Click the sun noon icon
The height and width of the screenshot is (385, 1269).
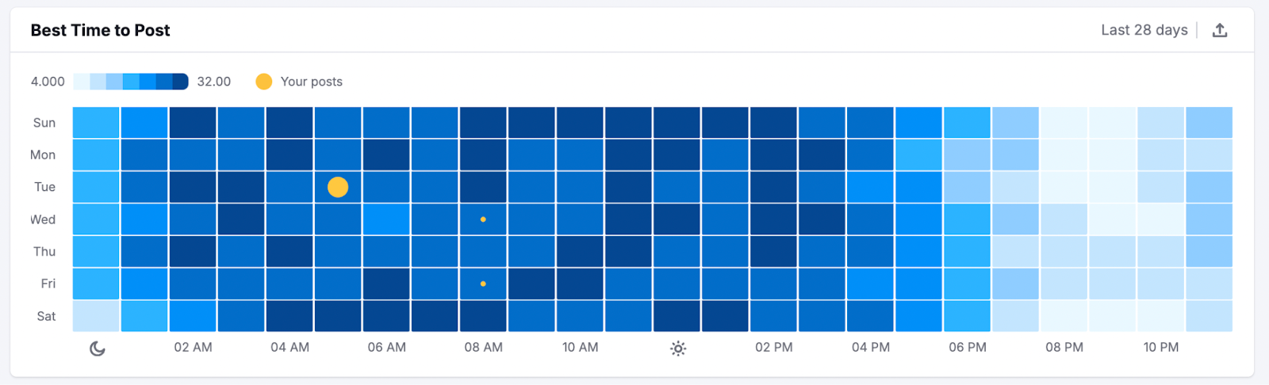(677, 348)
